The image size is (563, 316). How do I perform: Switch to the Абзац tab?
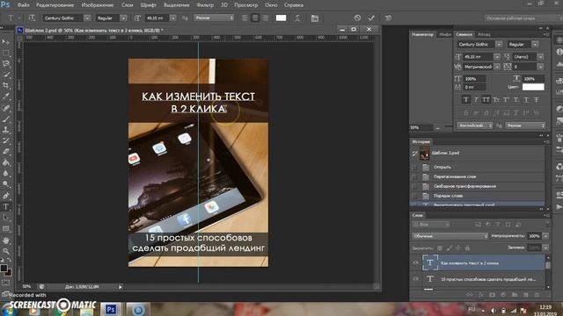pyautogui.click(x=484, y=34)
